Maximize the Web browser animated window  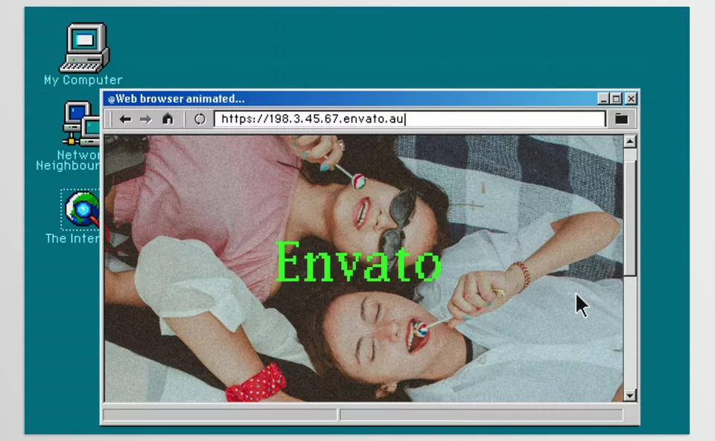click(616, 99)
